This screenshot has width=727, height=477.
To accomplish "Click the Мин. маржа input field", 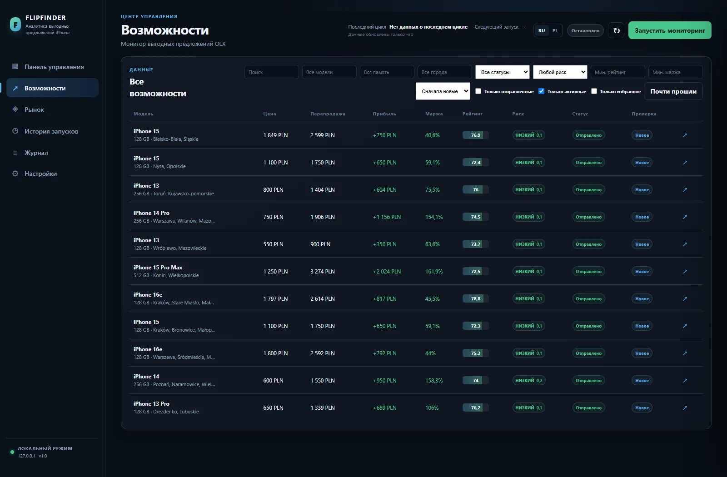I will coord(676,72).
